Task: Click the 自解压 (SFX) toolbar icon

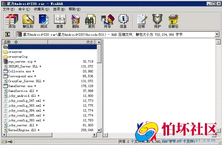Action: coord(173,21)
